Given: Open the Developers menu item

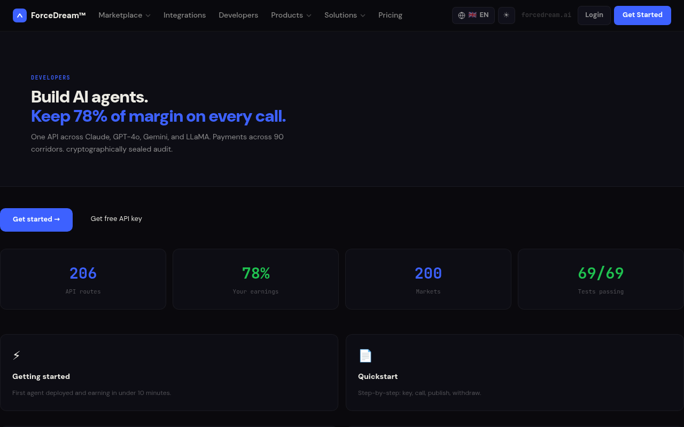Looking at the screenshot, I should pyautogui.click(x=238, y=15).
